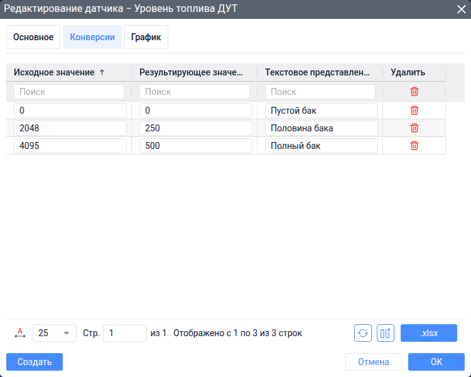Image resolution: width=471 pixels, height=377 pixels.
Task: Open the График tab
Action: click(x=146, y=37)
